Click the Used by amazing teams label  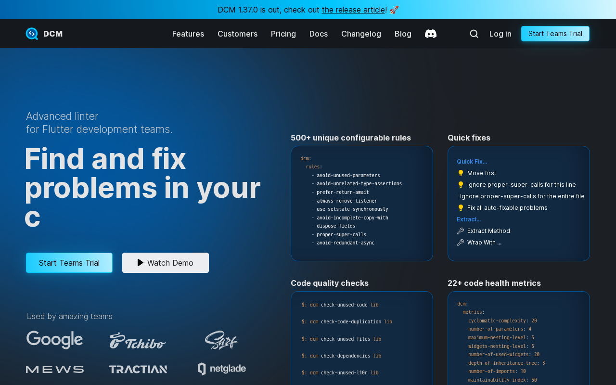click(x=69, y=316)
